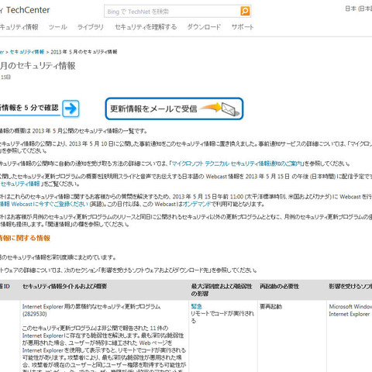Click the (2829530) bulletin number text
Screen dimensions: 372x372
point(35,314)
